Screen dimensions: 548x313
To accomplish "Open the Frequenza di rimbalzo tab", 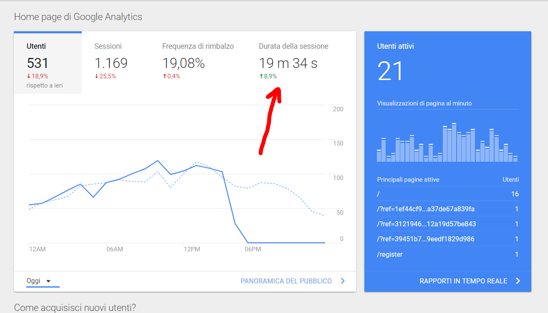I will click(198, 63).
